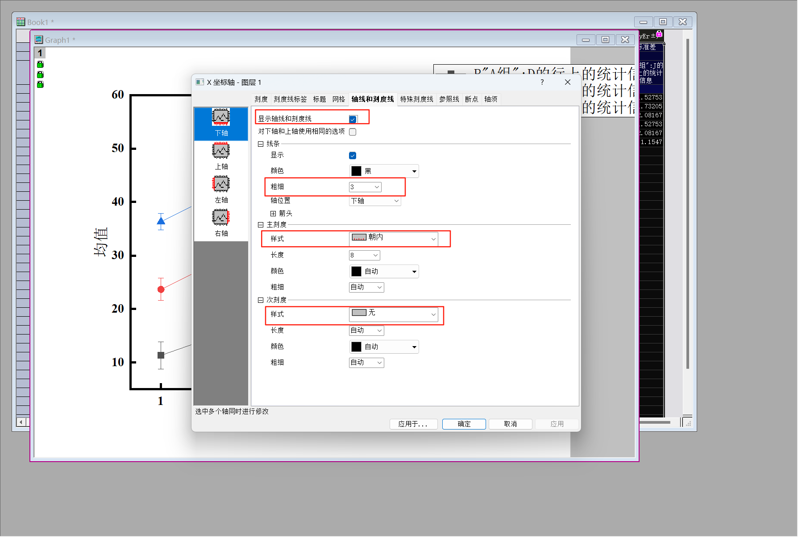Image resolution: width=798 pixels, height=537 pixels.
Task: Open the 轴位置 下轴 dropdown
Action: click(x=375, y=201)
